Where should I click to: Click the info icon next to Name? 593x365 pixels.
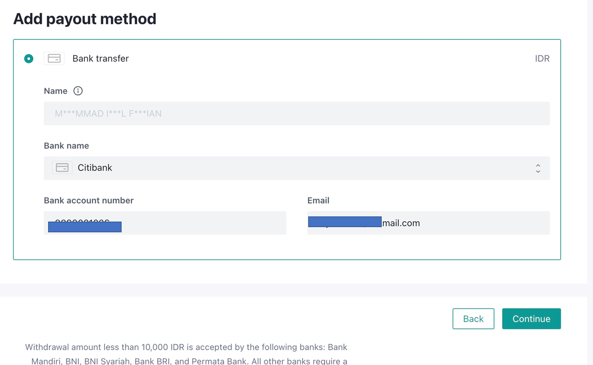pyautogui.click(x=78, y=91)
